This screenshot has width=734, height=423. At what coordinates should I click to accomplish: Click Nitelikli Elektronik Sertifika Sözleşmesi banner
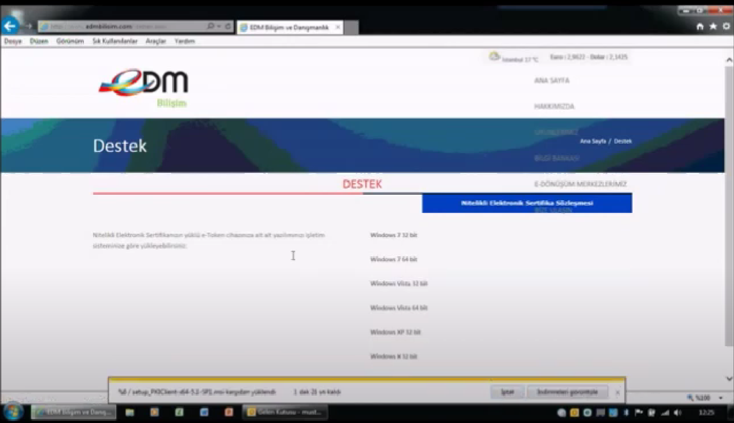click(526, 203)
